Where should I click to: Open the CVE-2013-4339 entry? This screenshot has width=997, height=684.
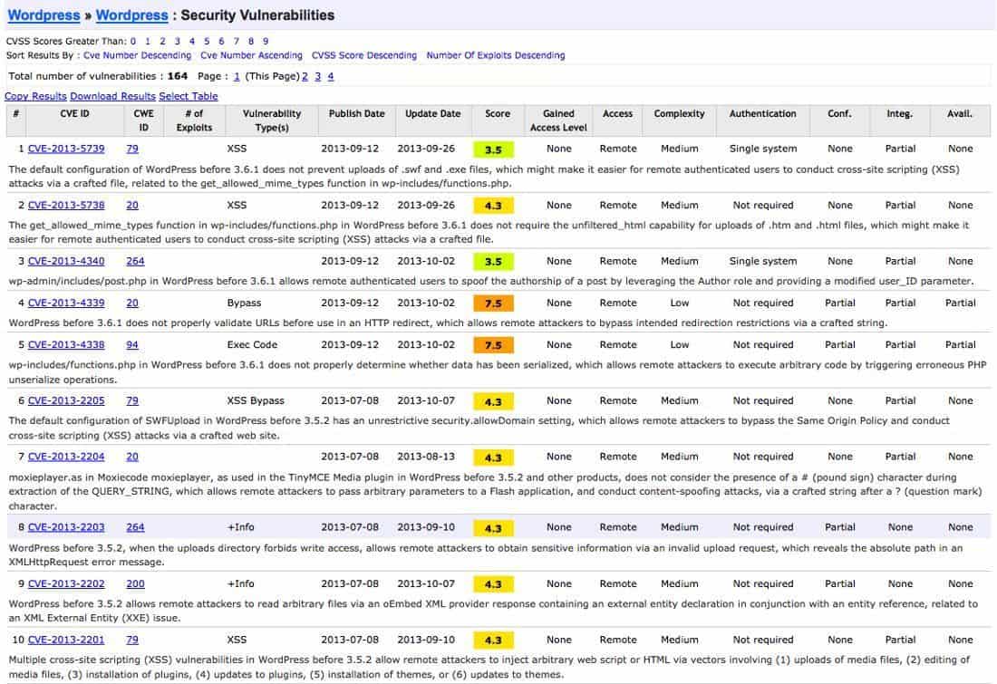pos(66,303)
